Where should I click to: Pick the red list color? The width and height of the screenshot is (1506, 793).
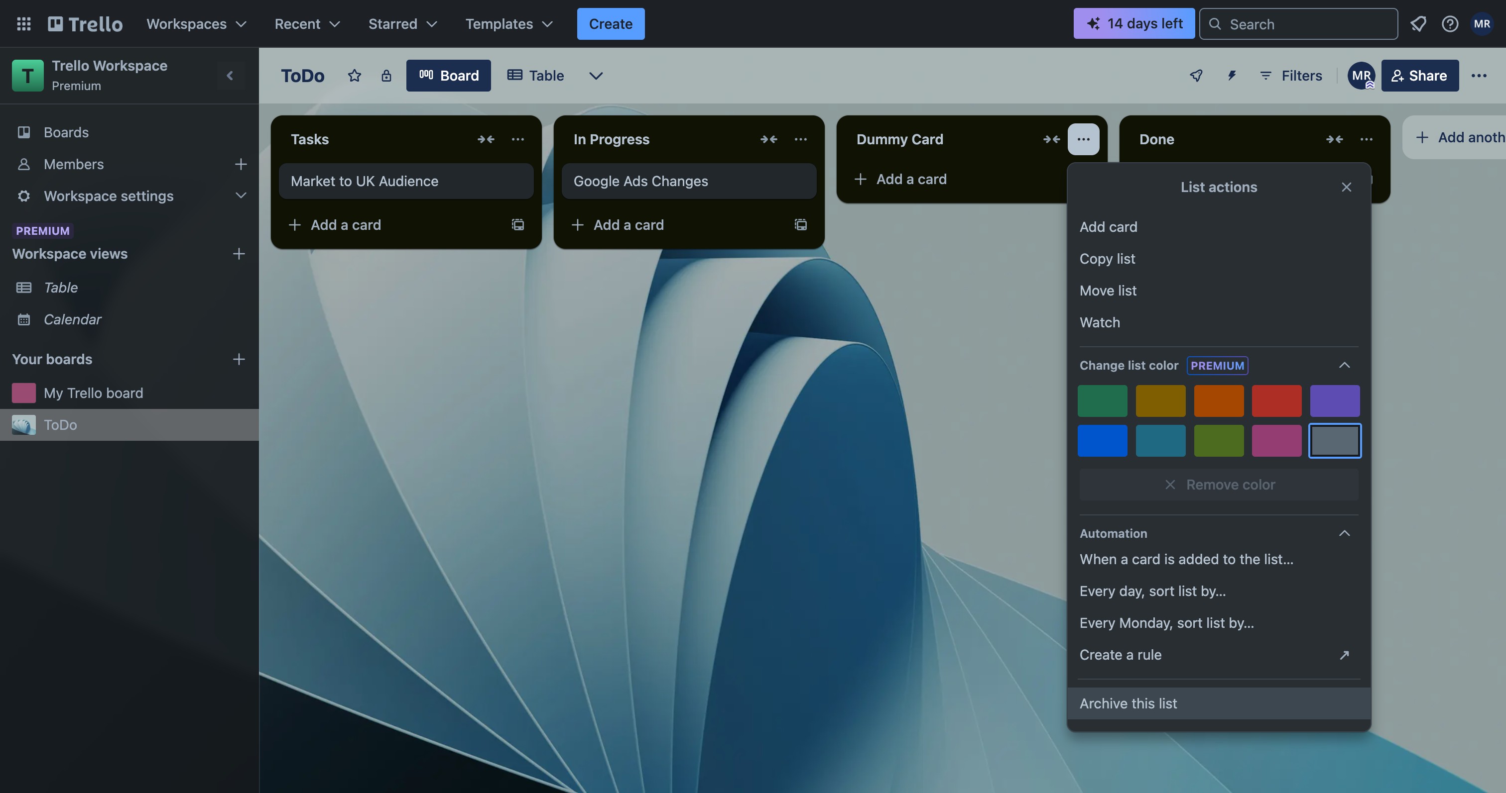click(1276, 400)
